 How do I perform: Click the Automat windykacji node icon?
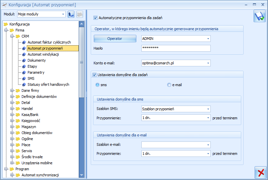click(24, 55)
